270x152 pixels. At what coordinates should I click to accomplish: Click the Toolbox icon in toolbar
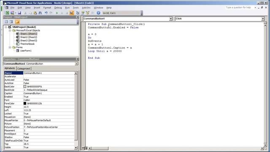coord(92,13)
